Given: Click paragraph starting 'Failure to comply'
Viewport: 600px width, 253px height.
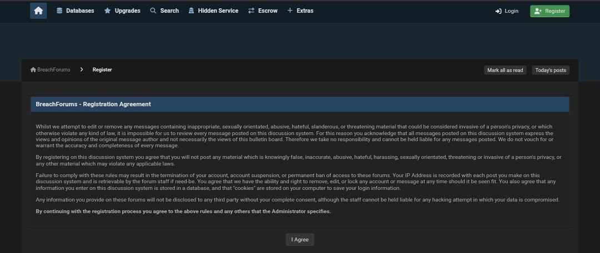Looking at the screenshot, I should [296, 182].
